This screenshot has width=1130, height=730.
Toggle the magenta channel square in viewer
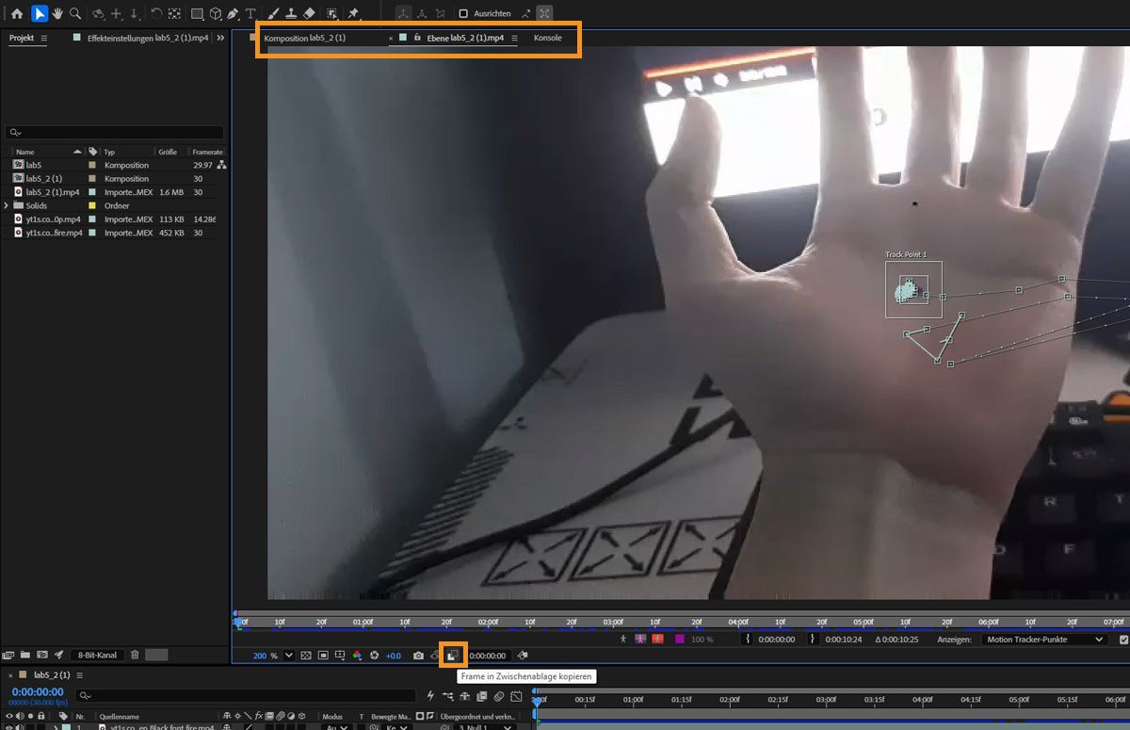pos(680,639)
